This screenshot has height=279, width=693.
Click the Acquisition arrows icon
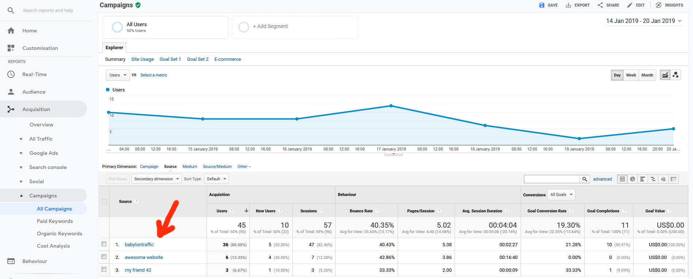(x=11, y=109)
